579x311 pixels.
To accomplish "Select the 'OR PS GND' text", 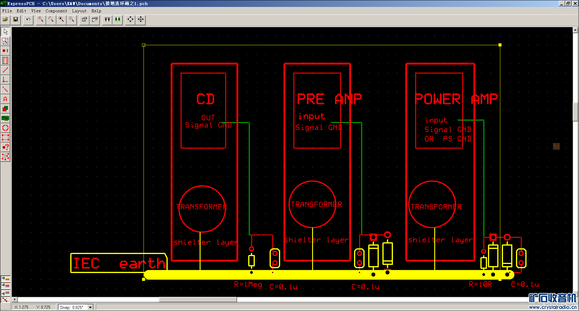I will 448,139.
